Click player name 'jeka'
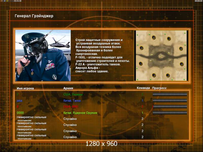This screenshot has height=152, width=203. point(20,101)
